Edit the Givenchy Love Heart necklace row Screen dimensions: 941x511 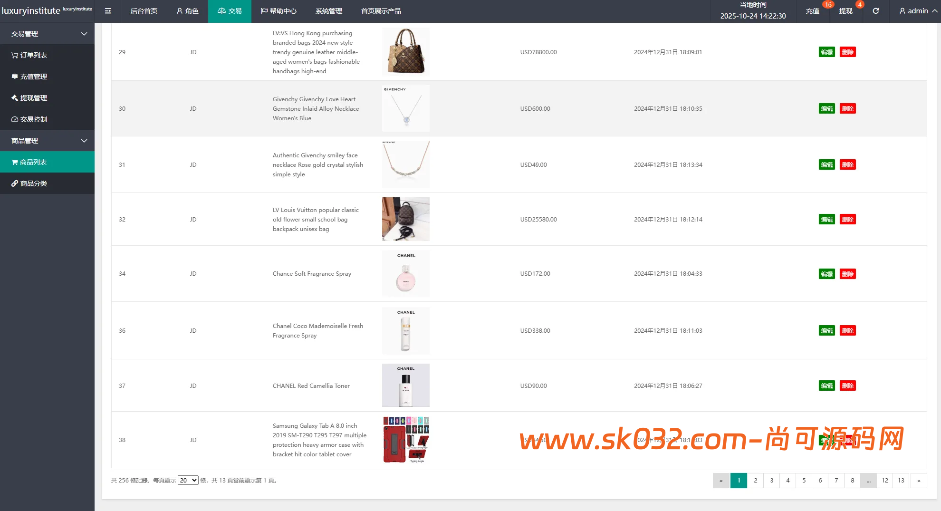click(x=826, y=109)
